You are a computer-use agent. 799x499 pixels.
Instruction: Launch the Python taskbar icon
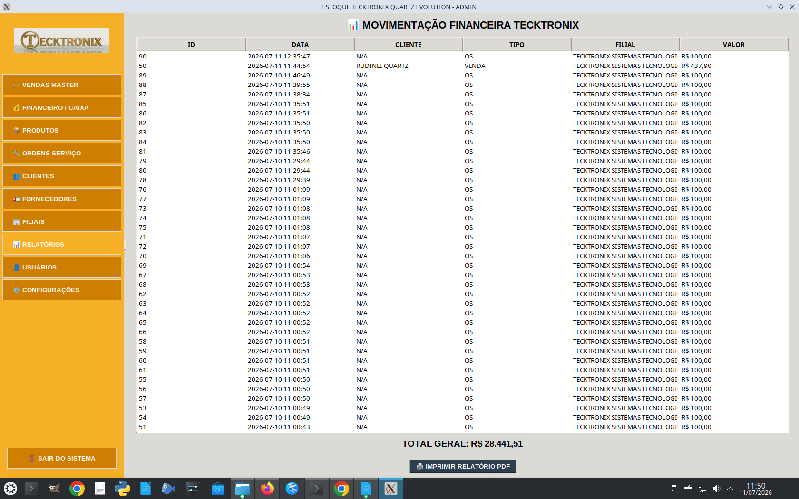[123, 489]
